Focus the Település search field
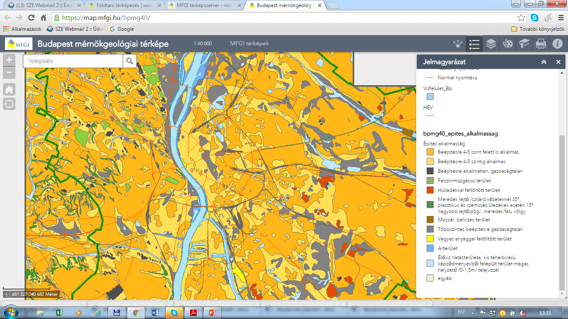 (x=73, y=61)
